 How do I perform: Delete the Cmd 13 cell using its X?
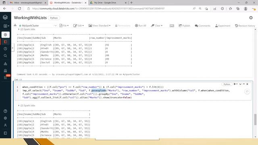[x=247, y=84]
